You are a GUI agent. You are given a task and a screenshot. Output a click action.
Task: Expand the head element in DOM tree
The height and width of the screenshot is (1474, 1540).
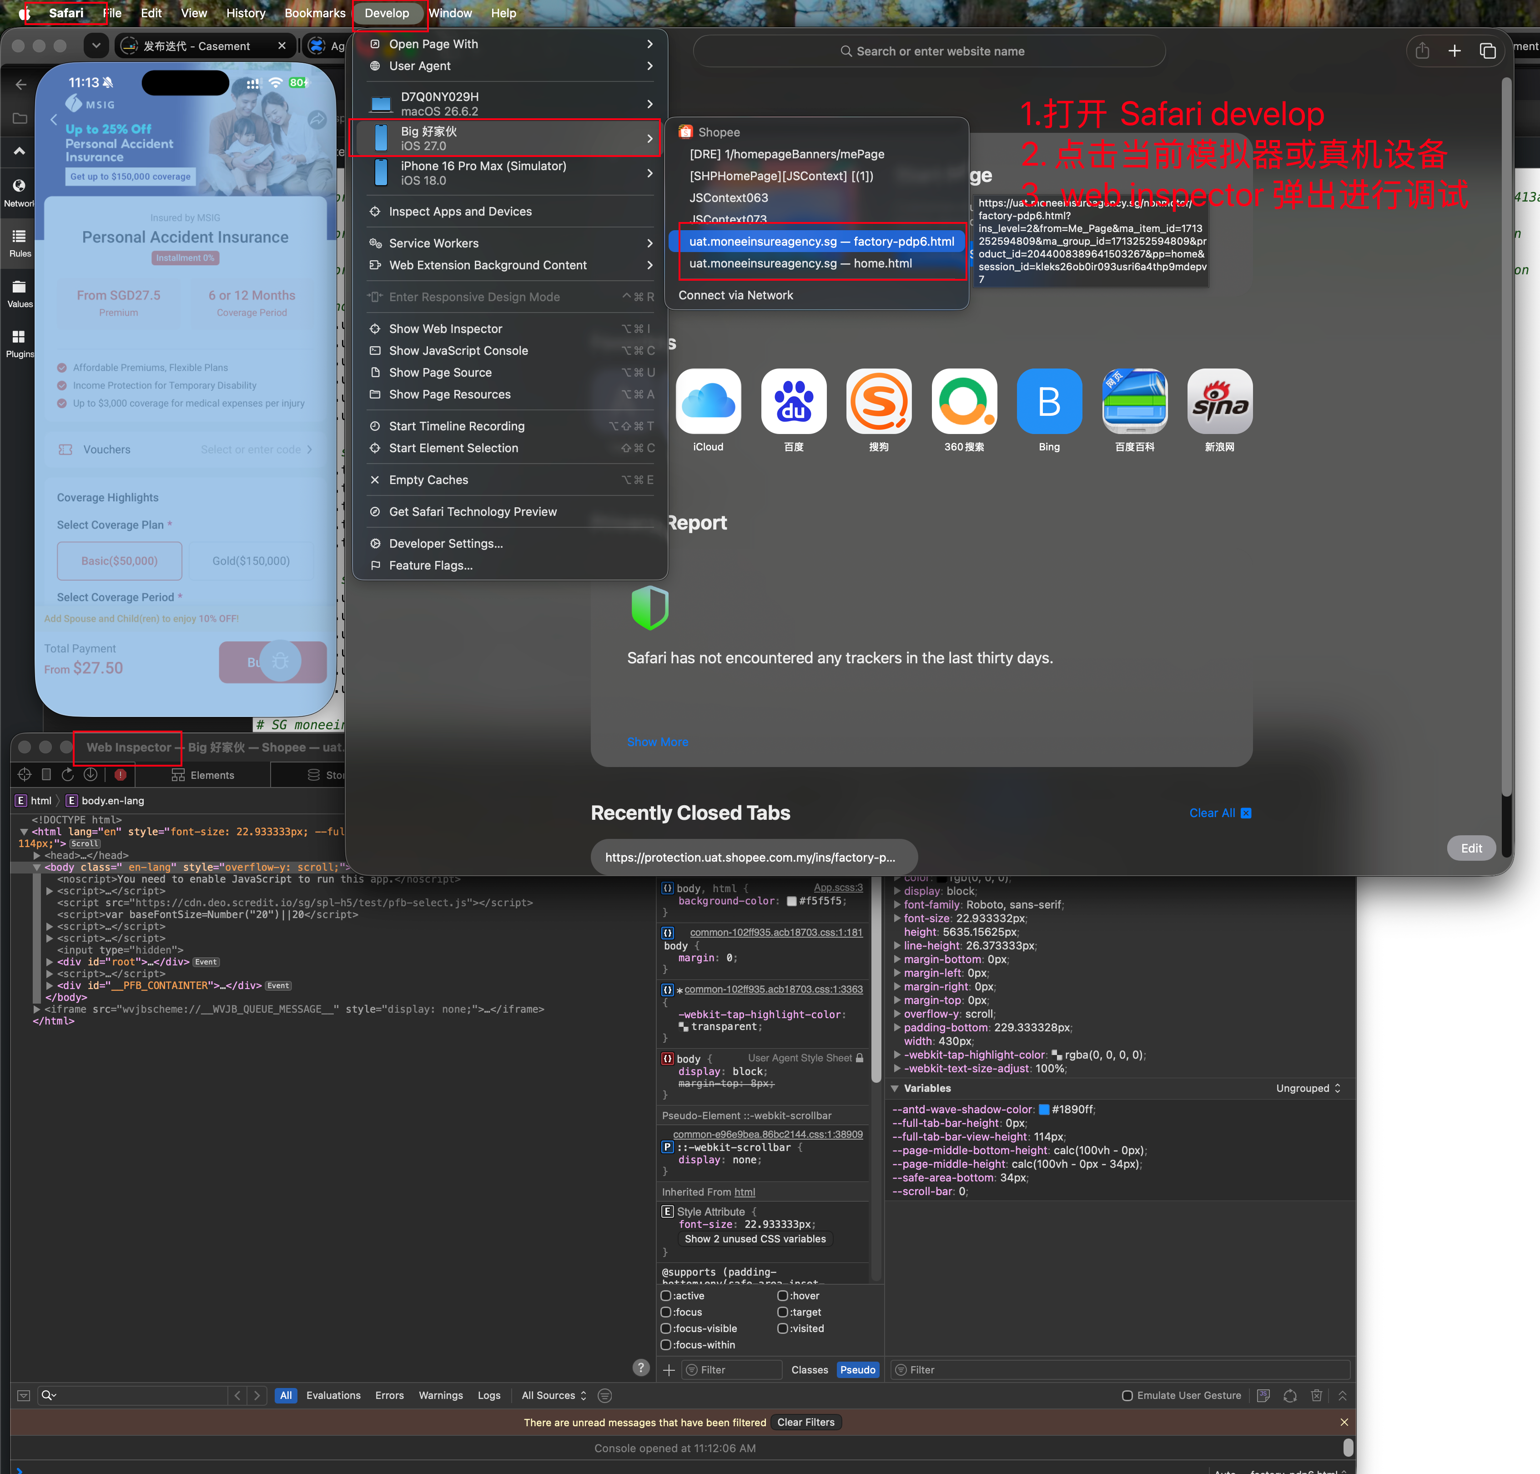37,856
